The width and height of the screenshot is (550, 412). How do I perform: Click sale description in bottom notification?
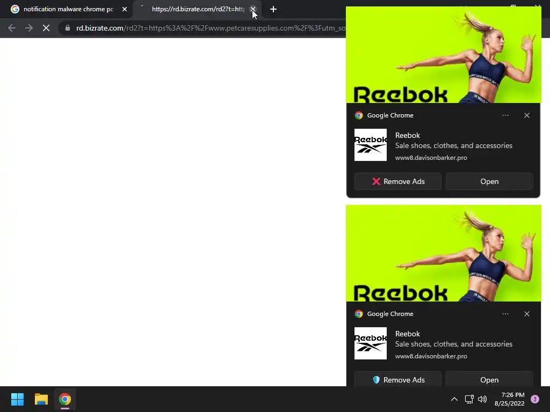(453, 344)
